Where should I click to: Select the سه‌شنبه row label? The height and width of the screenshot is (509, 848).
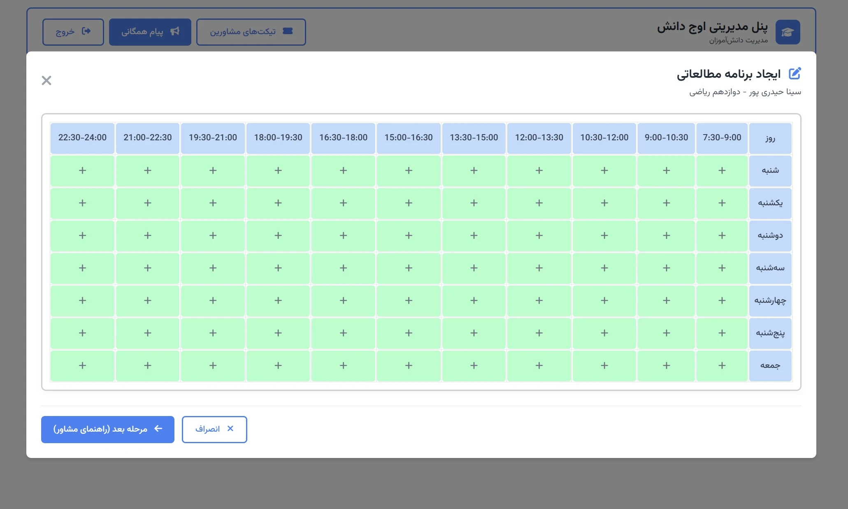pos(770,268)
